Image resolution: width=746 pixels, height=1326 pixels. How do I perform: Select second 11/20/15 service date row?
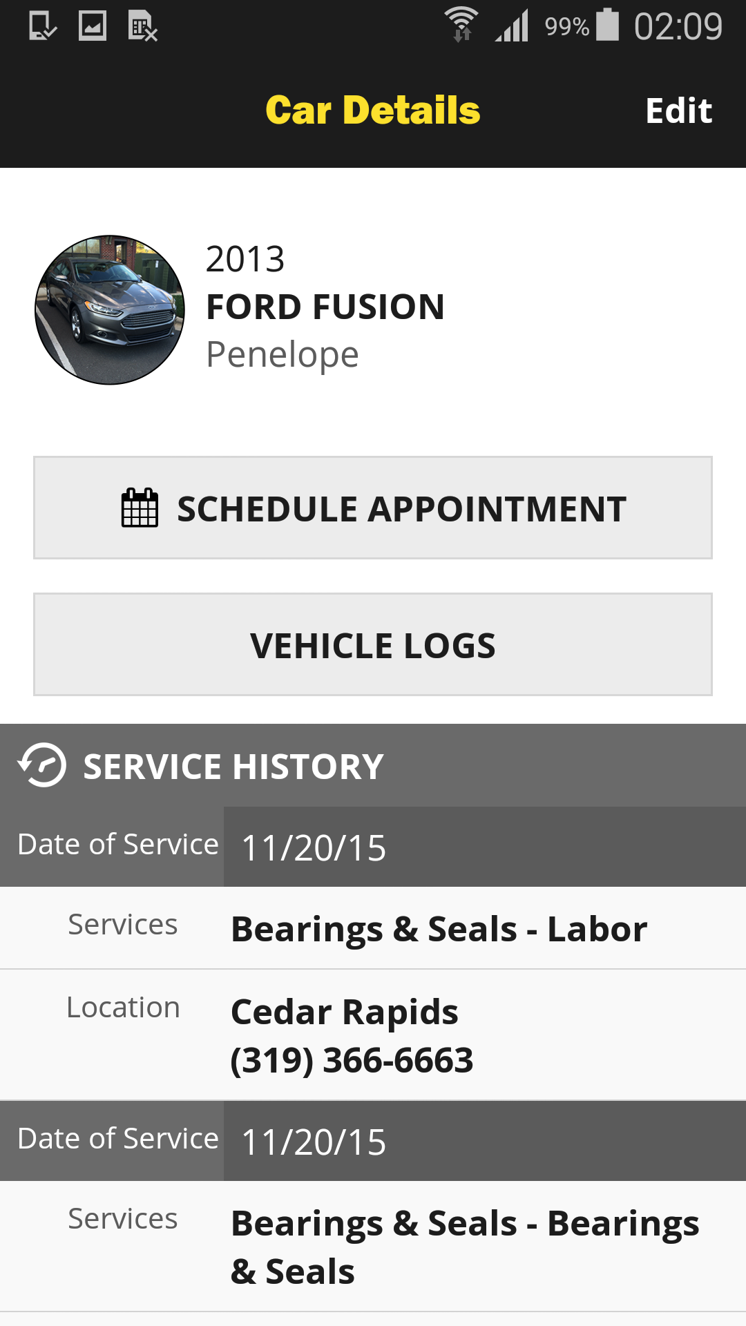[373, 1141]
